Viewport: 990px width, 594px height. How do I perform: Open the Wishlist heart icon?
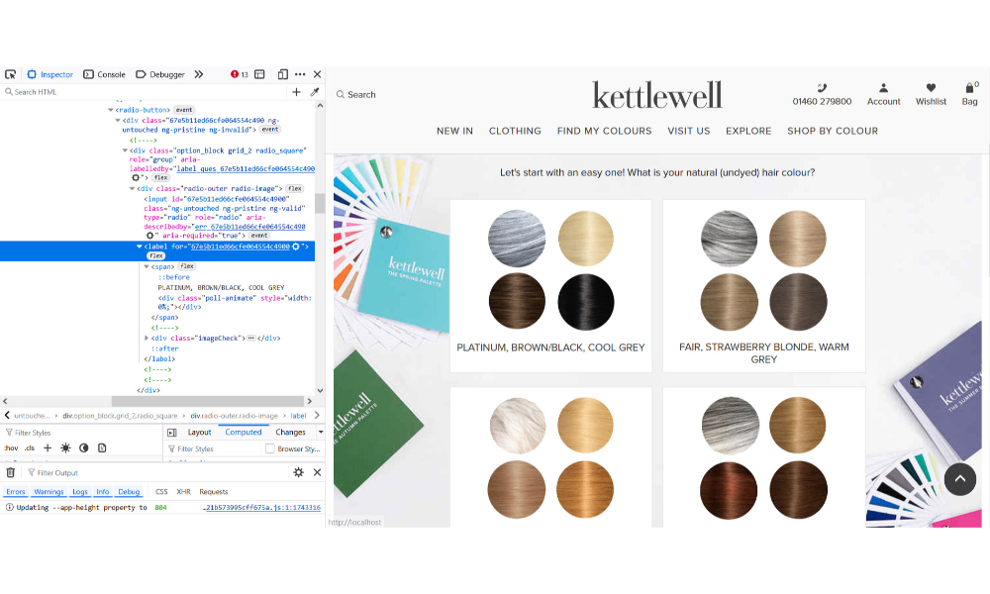931,88
